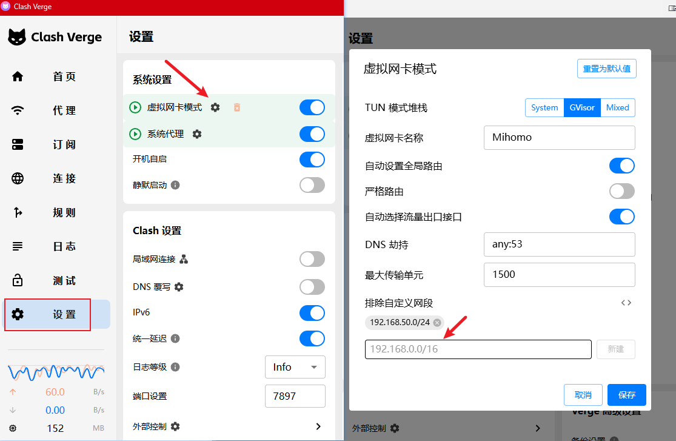Screen dimensions: 676x441
Task: Enable the 静默启动 silent start toggle
Action: pos(312,185)
